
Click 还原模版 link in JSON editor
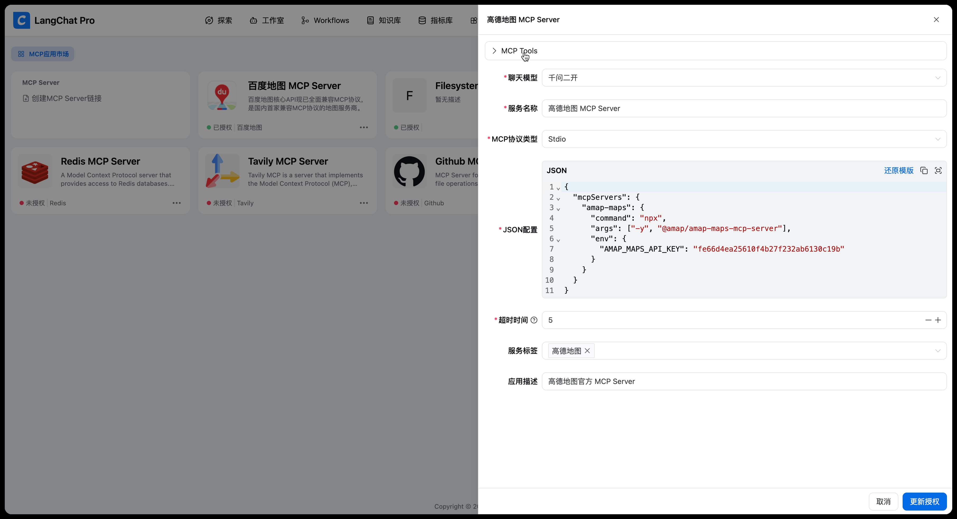[898, 171]
